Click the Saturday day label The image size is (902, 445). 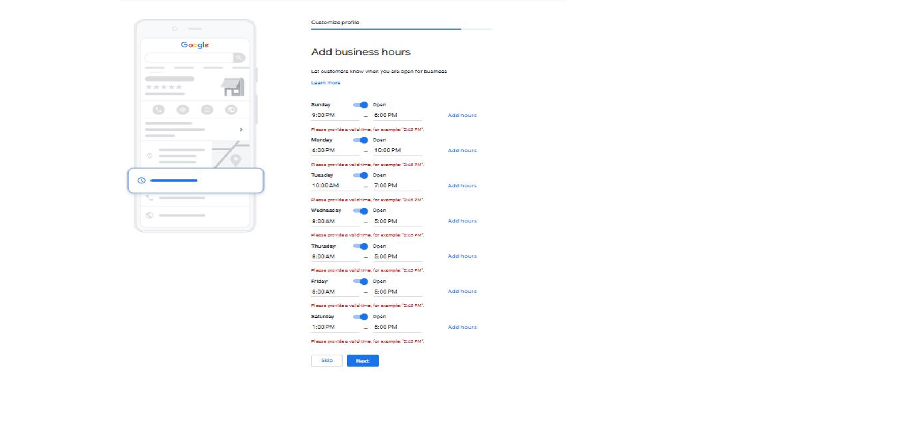tap(322, 317)
